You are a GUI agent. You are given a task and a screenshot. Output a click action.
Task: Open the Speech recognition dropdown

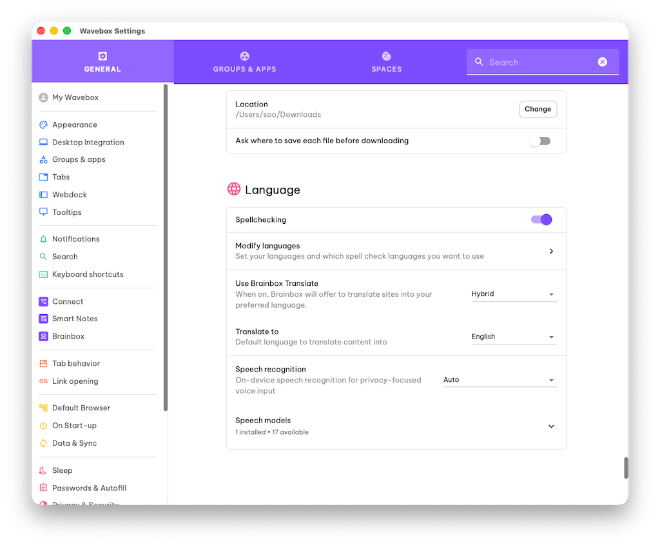[x=500, y=379]
